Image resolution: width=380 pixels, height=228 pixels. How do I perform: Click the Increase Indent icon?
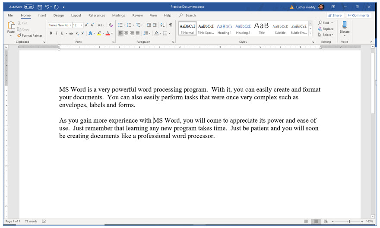pos(155,25)
